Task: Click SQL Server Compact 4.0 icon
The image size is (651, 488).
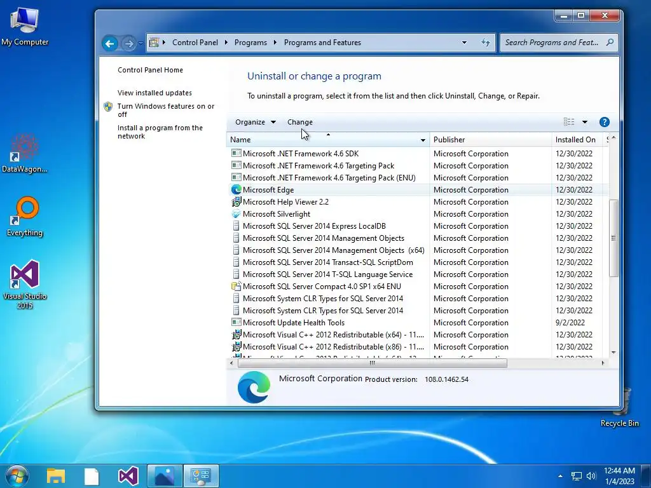Action: (236, 287)
